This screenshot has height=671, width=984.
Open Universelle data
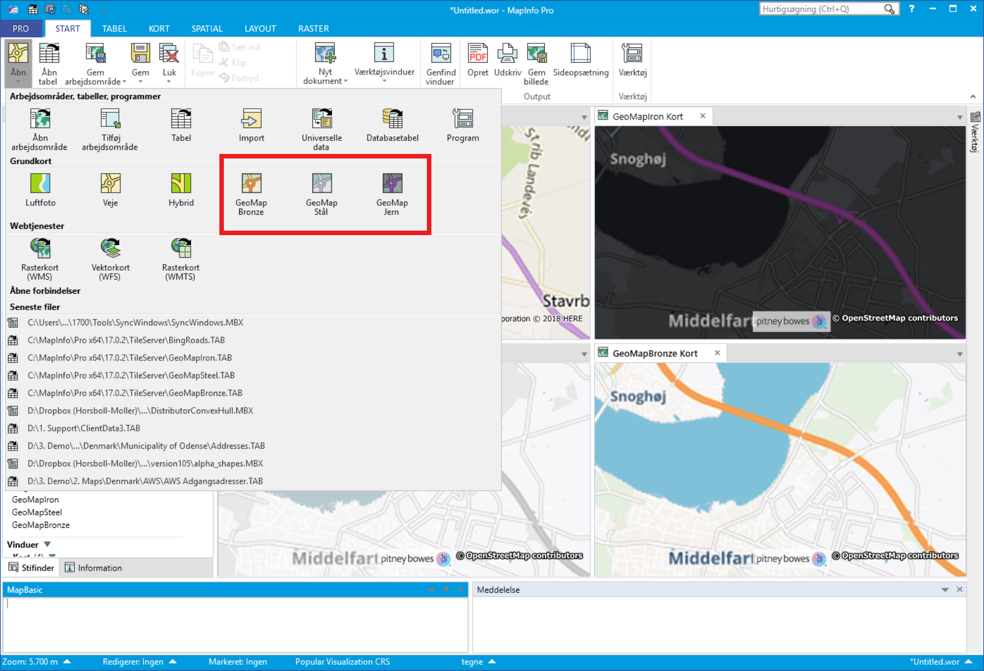321,130
